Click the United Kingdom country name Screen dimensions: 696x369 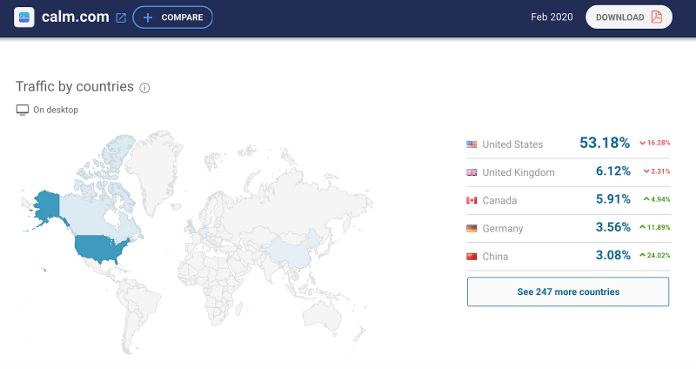[x=519, y=172]
